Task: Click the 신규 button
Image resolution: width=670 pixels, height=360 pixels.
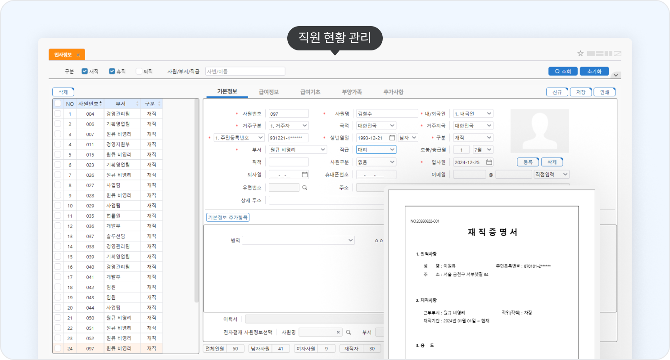Action: click(x=557, y=92)
